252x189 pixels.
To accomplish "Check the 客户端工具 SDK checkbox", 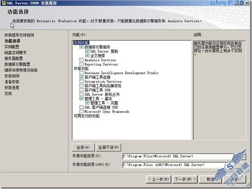I will pyautogui.click(x=81, y=90).
